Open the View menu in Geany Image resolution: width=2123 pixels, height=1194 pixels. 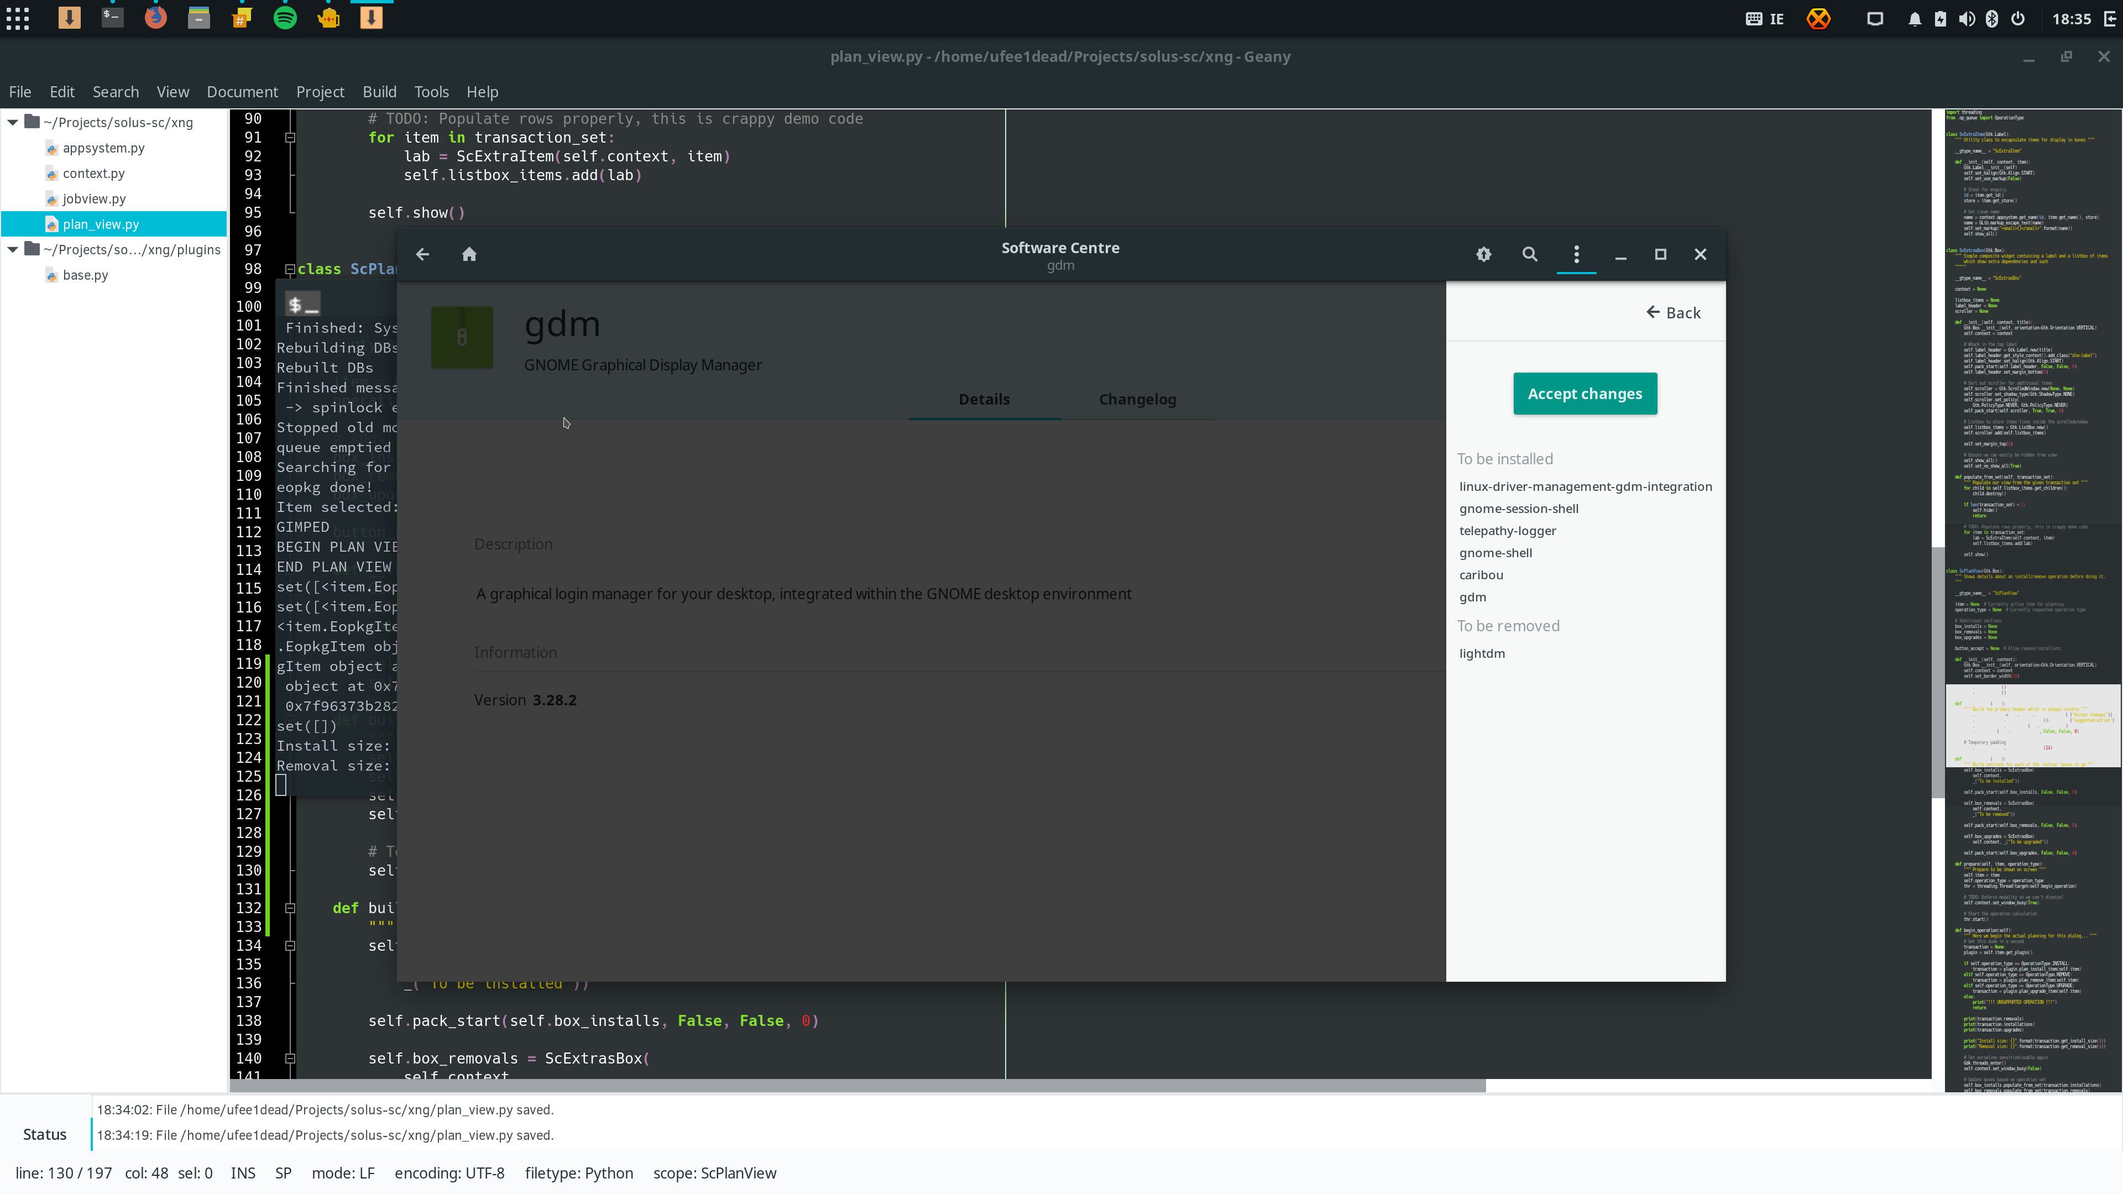pos(173,91)
